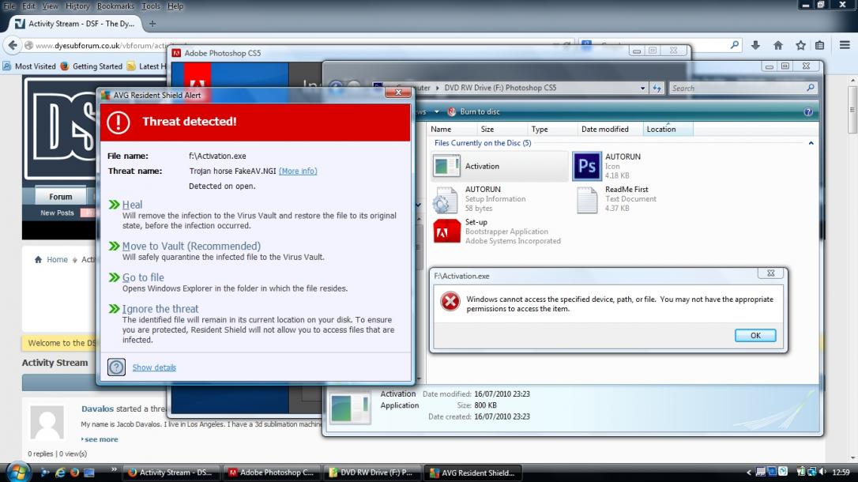Viewport: 858px width, 482px height.
Task: Open the Help menu
Action: click(x=175, y=6)
